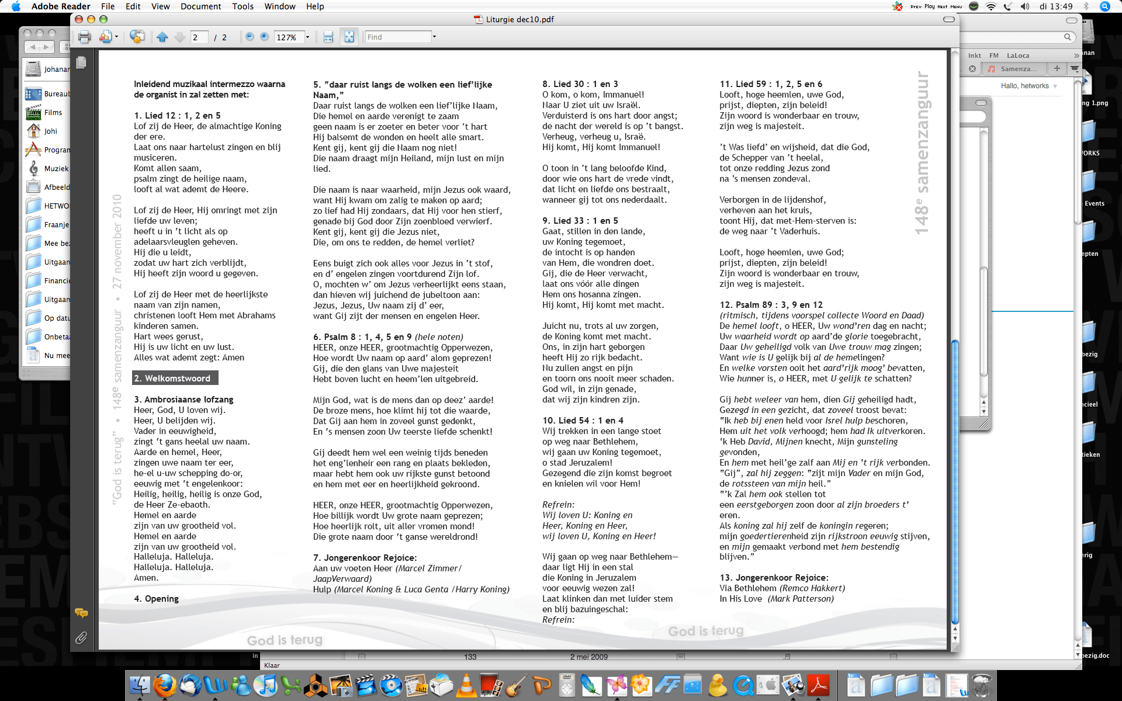1122x701 pixels.
Task: Click the document vertical scrollbar thumb
Action: click(955, 482)
